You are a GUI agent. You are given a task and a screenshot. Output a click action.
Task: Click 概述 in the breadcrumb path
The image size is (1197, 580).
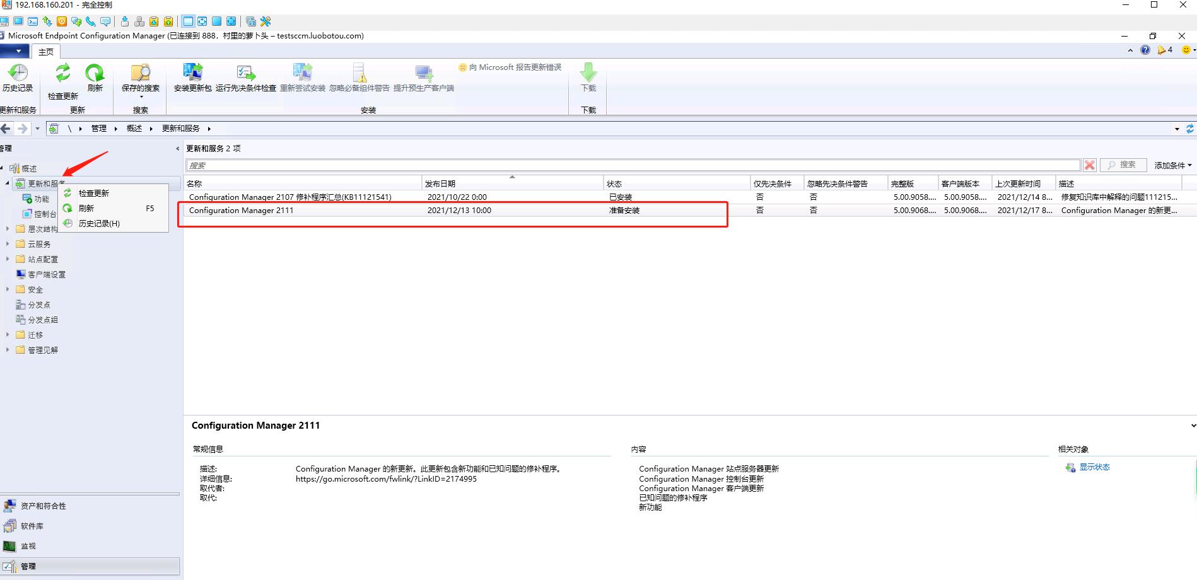[134, 129]
